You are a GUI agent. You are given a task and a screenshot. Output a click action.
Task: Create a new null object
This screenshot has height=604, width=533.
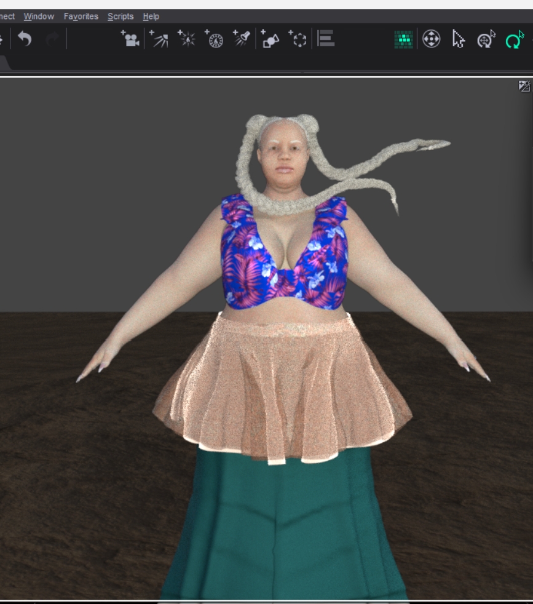point(298,39)
